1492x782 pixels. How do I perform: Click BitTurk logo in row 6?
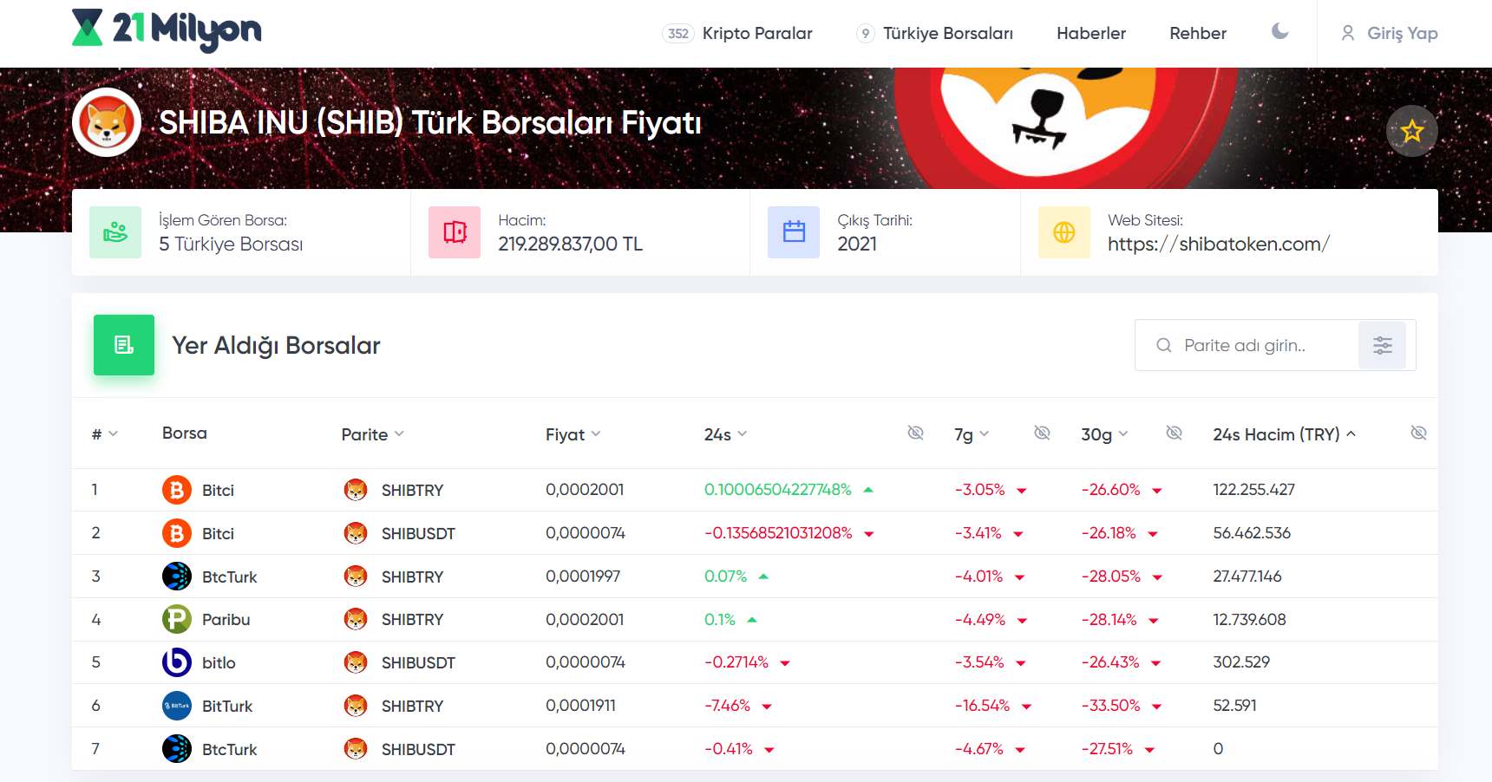pyautogui.click(x=177, y=706)
